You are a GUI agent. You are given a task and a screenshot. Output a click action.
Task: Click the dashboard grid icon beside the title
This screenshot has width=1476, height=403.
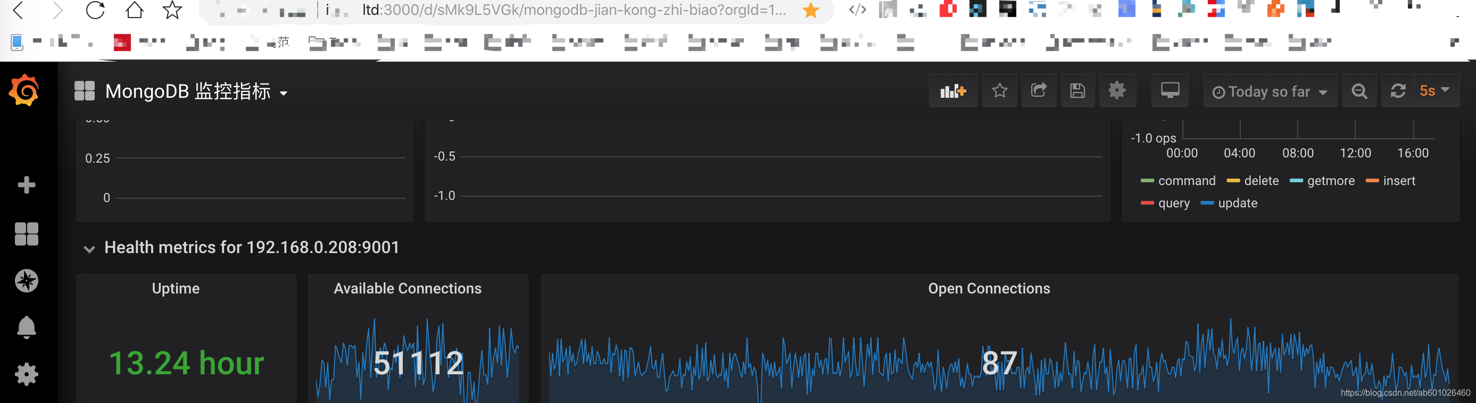tap(84, 90)
